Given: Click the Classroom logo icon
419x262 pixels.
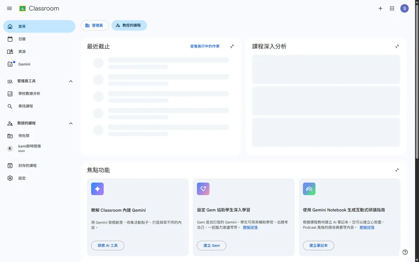Looking at the screenshot, I should pos(23,8).
